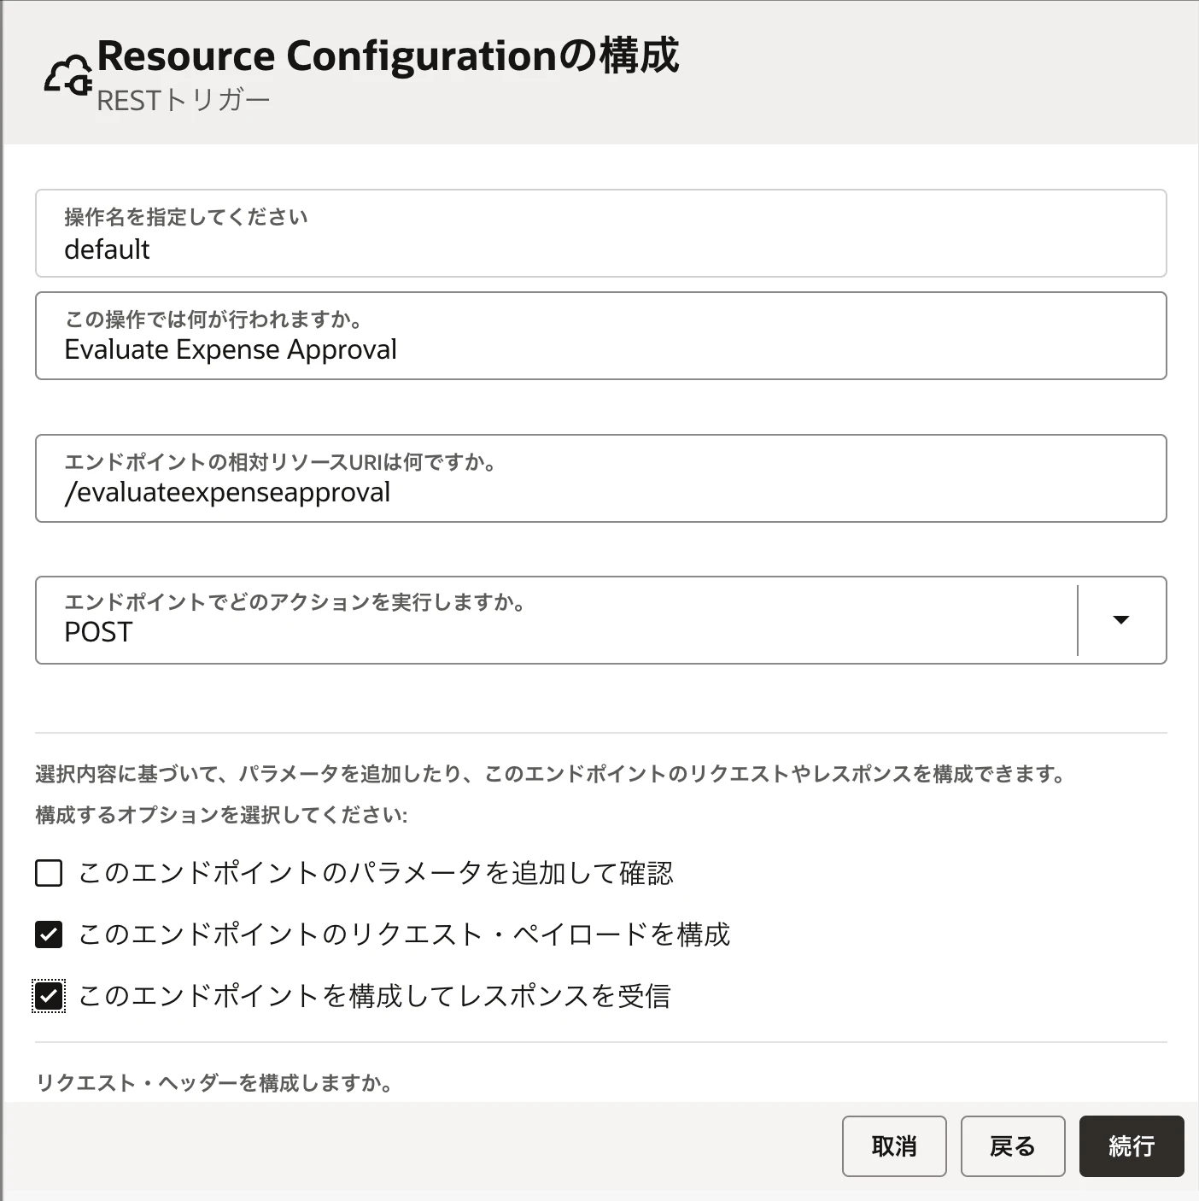Click the RESTトリガー subtitle text
Viewport: 1199px width, 1201px height.
(x=184, y=101)
